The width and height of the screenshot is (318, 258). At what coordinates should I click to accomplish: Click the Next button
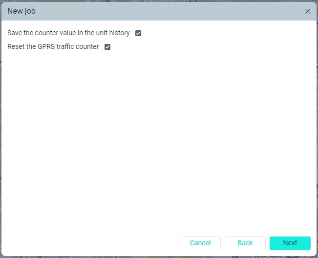[x=290, y=243]
